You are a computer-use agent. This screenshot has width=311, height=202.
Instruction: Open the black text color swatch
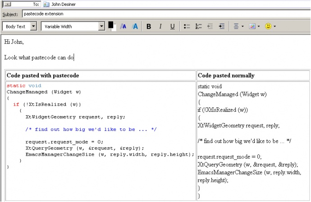click(111, 25)
